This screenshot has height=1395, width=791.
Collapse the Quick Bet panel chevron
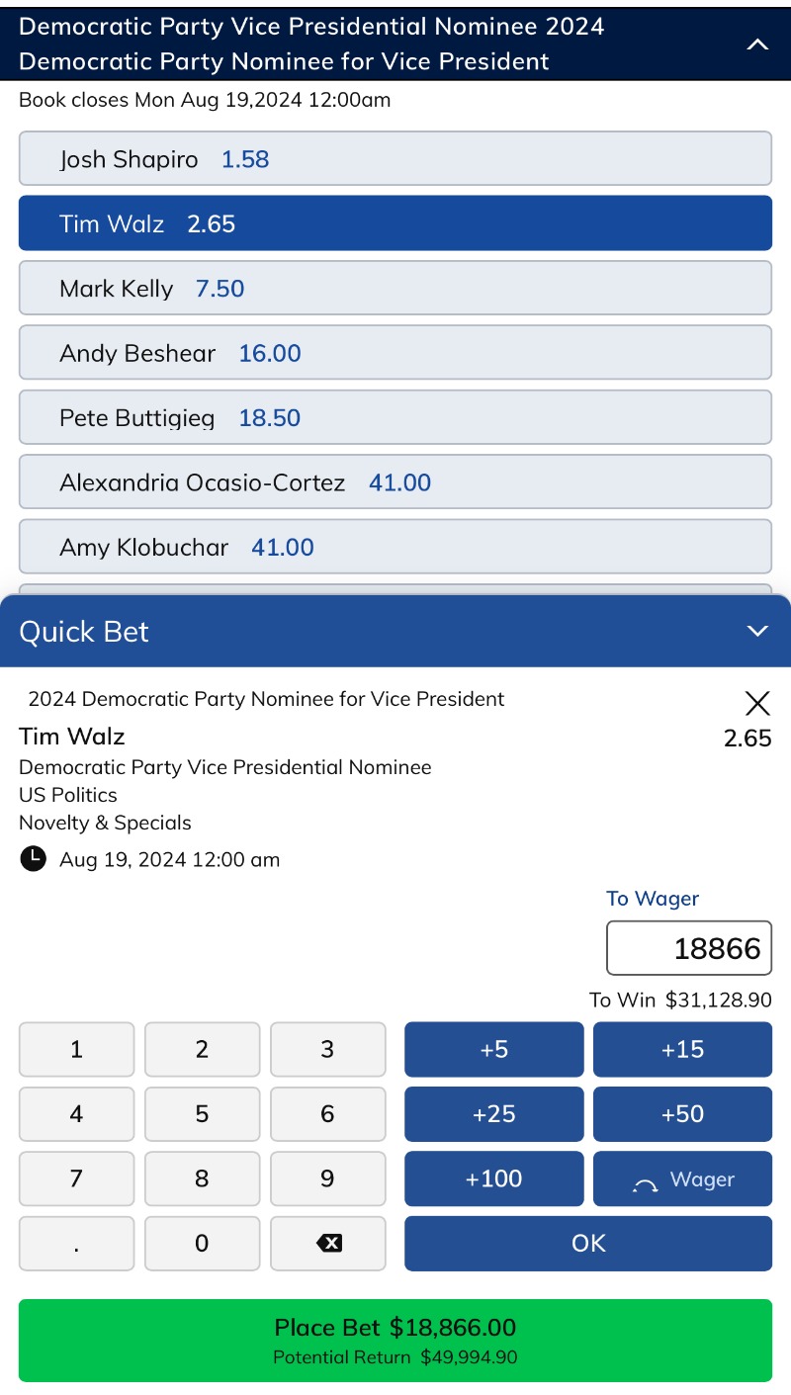point(757,631)
